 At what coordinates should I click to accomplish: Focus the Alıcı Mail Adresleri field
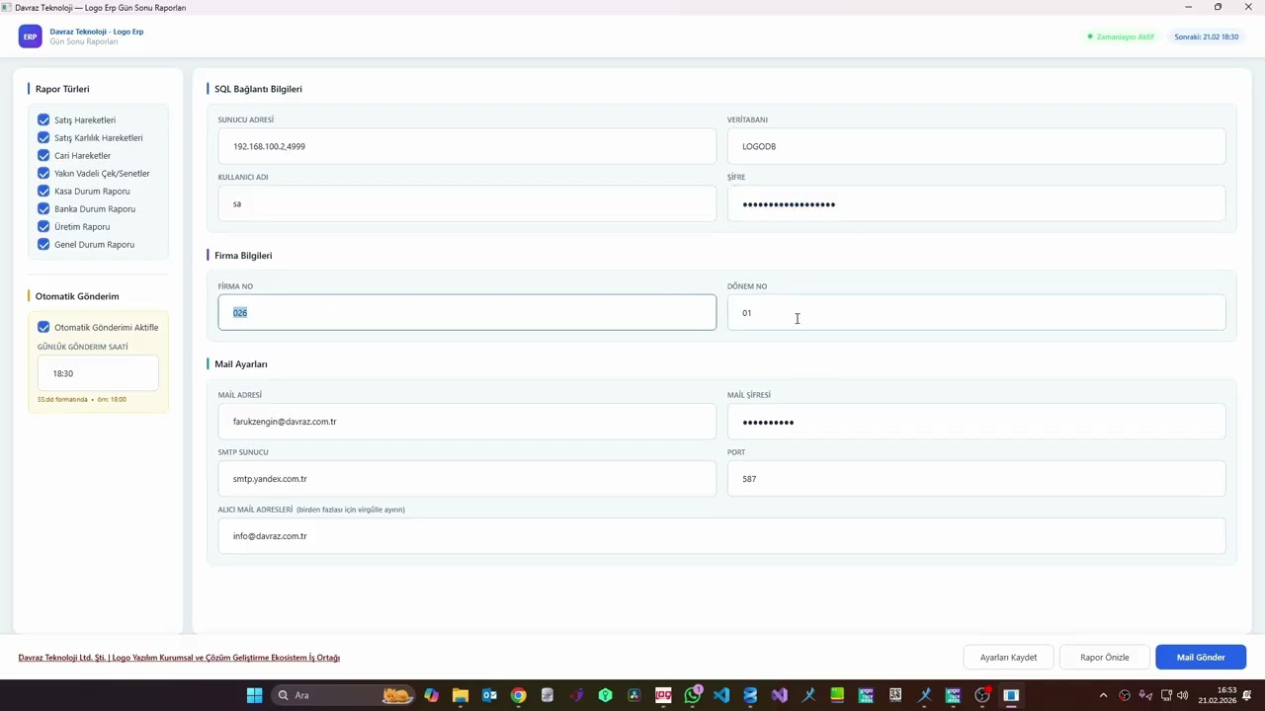(721, 536)
